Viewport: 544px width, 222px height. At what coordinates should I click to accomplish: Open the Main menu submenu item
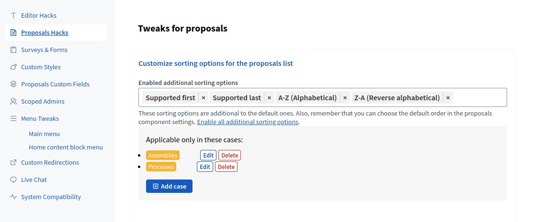44,134
